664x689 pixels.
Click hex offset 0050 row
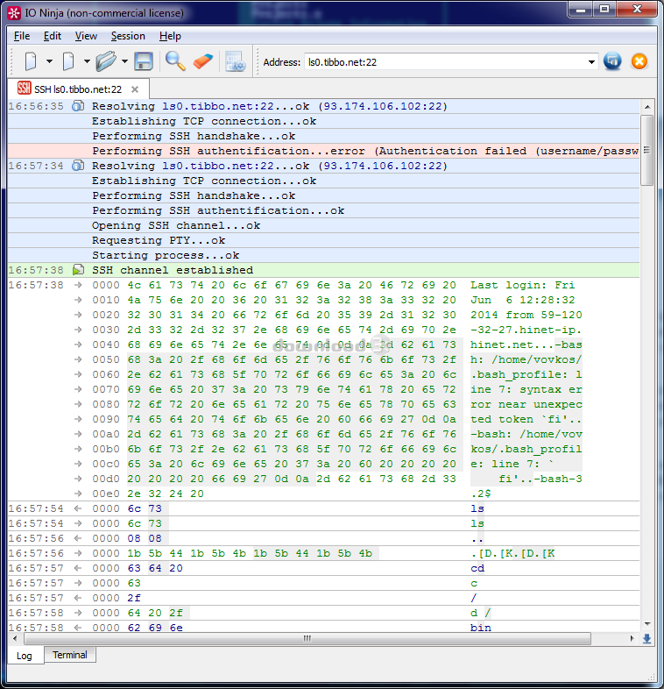(x=323, y=359)
